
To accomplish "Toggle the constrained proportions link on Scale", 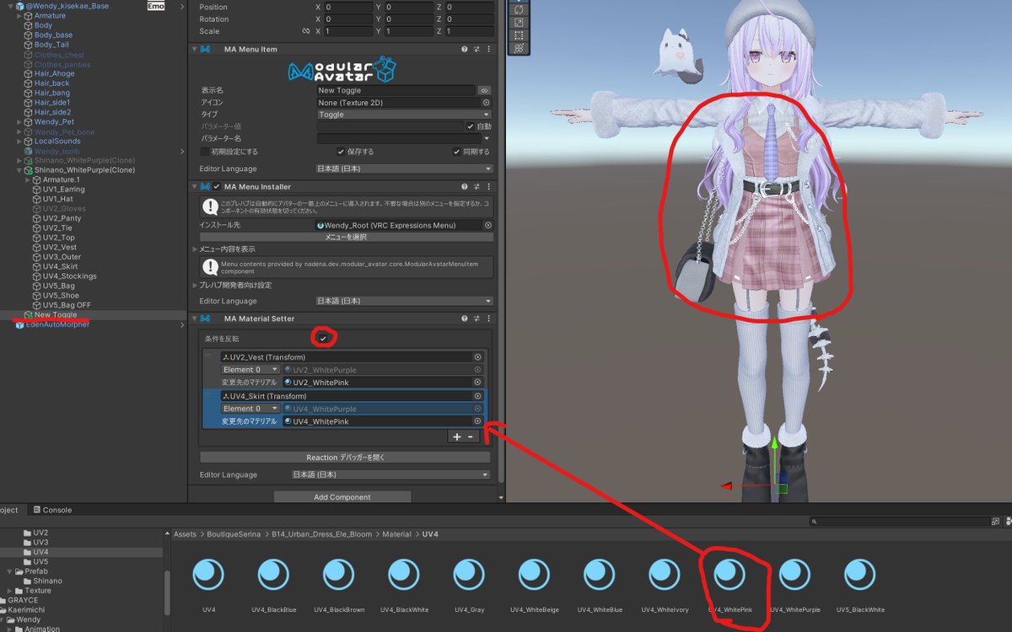I will click(306, 31).
